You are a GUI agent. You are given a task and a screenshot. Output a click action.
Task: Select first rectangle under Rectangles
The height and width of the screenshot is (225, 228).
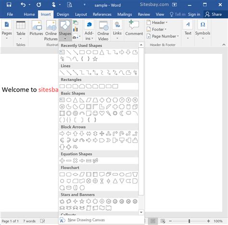(62, 86)
